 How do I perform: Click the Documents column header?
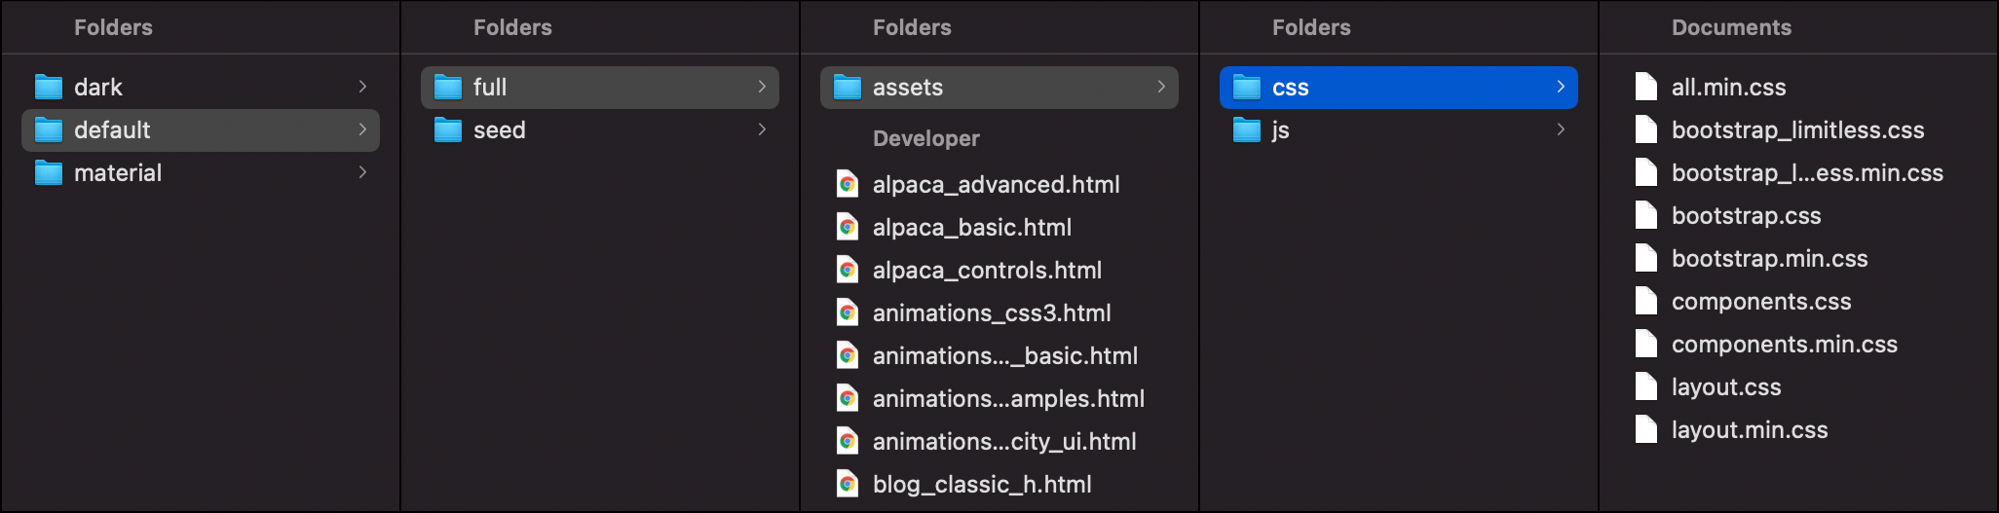click(1731, 27)
